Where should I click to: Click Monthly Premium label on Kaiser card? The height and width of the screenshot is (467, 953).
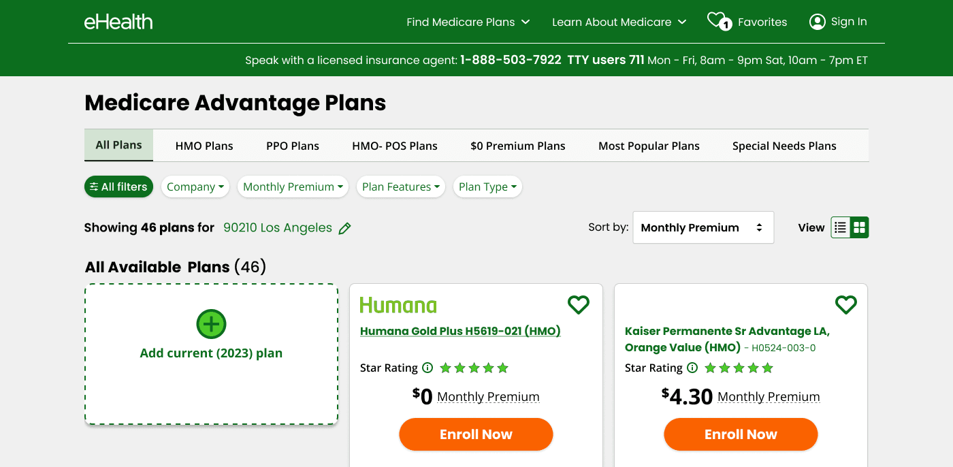tap(769, 397)
